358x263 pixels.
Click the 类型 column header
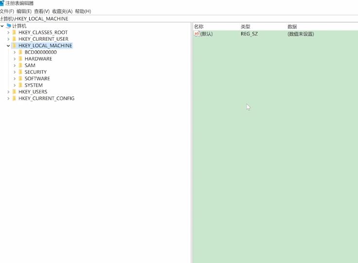245,26
